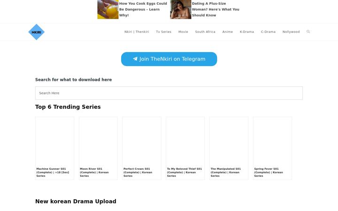Focus the Search Here input field
This screenshot has width=338, height=211.
169,93
